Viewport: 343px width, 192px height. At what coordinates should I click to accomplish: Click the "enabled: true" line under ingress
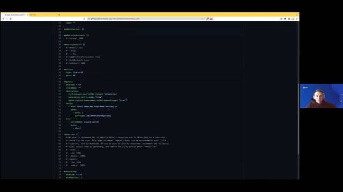click(73, 85)
